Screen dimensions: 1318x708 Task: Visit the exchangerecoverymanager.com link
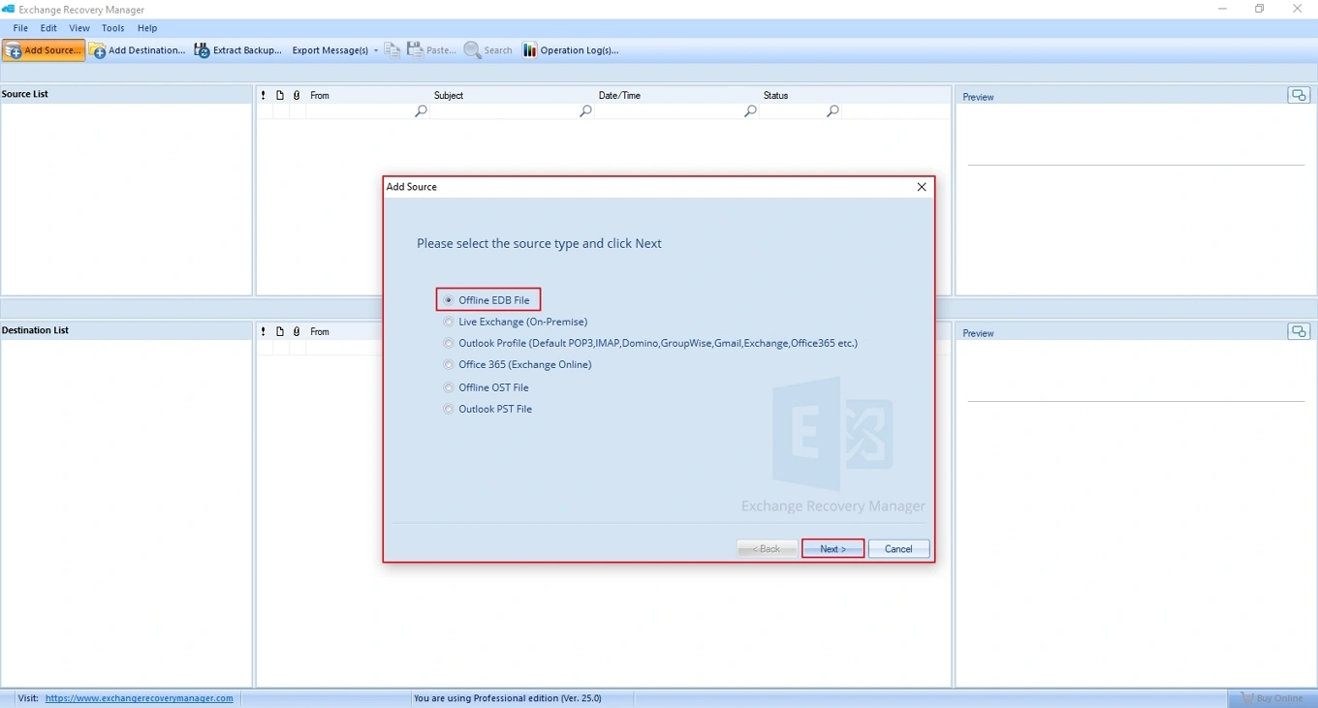[139, 698]
